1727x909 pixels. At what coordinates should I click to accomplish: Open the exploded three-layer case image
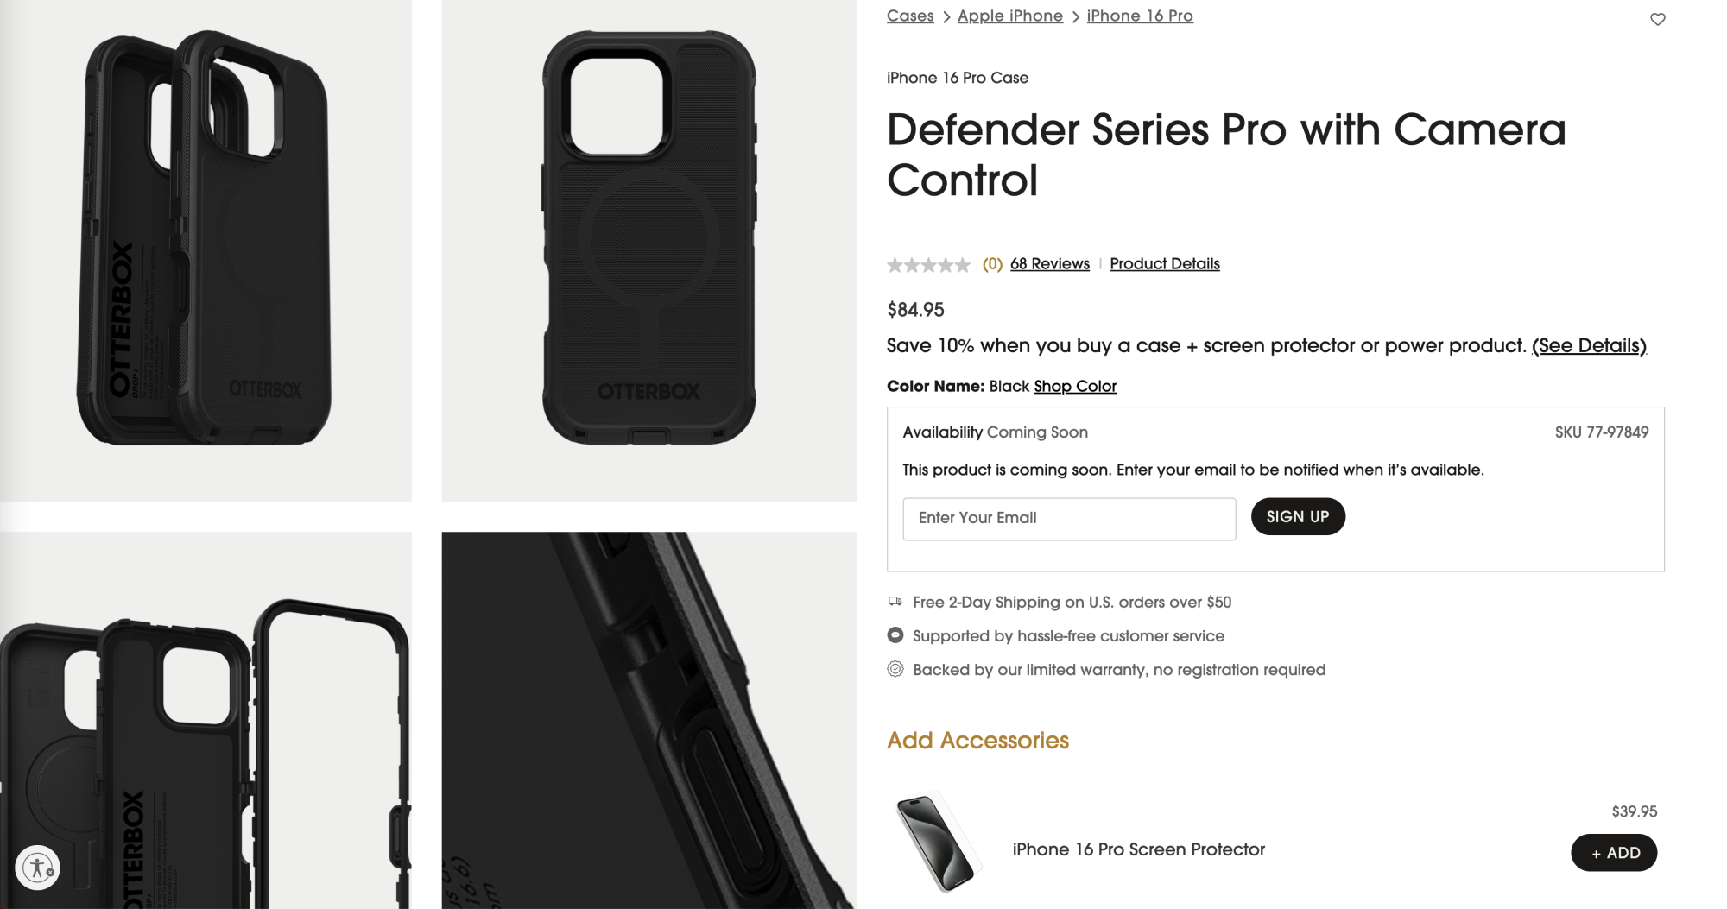coord(206,720)
